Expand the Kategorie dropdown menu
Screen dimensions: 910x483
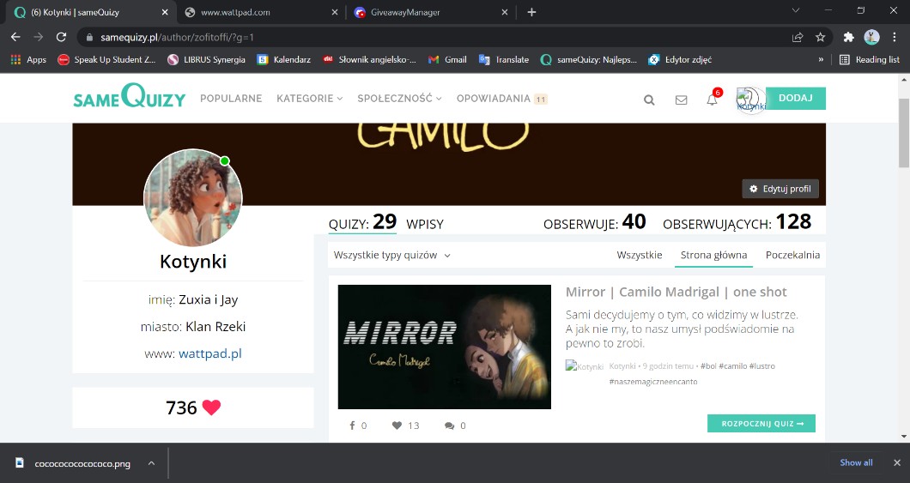309,99
